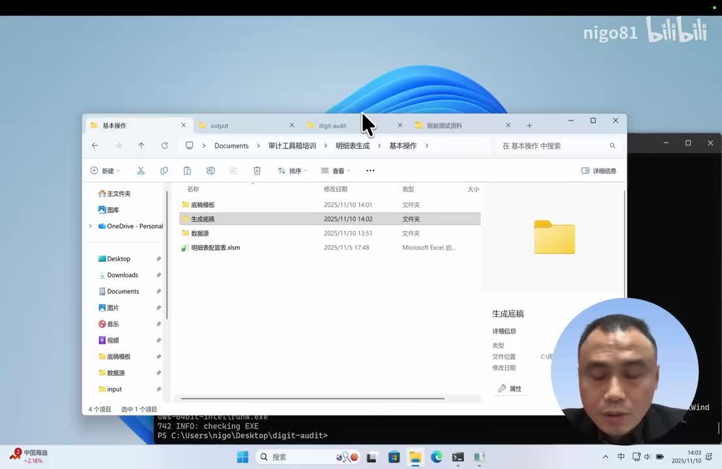Click the Cut scissors icon
Screen dimensions: 722x469
141,171
